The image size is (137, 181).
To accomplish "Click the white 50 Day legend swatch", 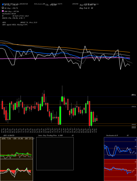I will tap(3, 8).
